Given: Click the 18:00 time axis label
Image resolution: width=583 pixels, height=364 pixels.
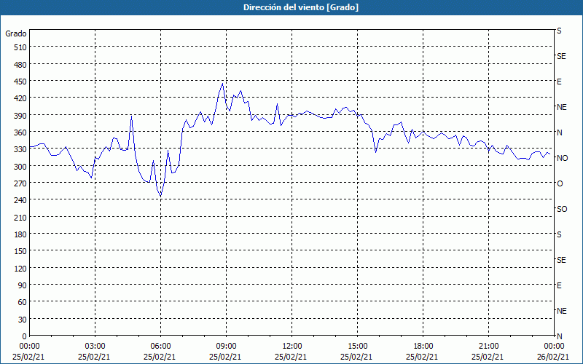Looking at the screenshot, I should [423, 347].
